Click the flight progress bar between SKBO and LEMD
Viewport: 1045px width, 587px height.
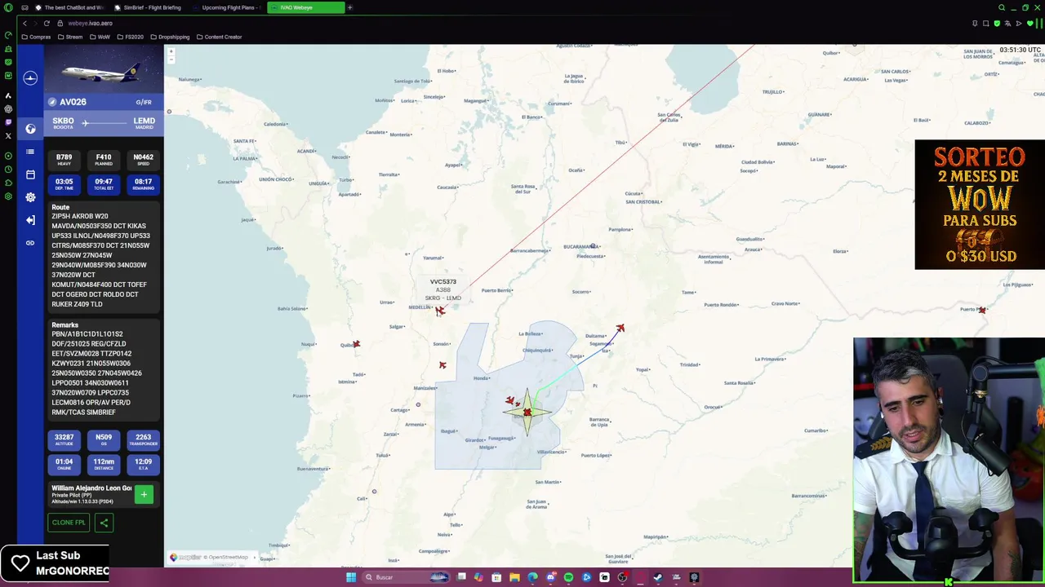point(104,123)
